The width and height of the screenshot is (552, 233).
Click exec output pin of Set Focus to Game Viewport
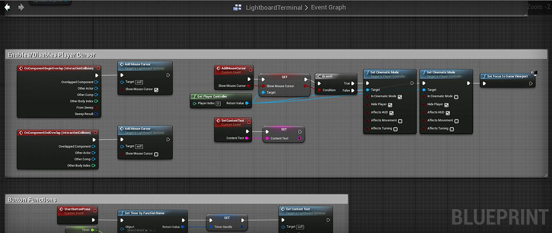[531, 83]
